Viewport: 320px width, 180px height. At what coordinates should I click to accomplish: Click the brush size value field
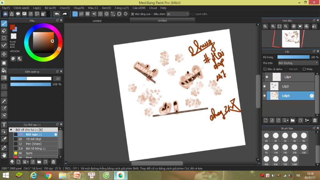tap(57, 78)
